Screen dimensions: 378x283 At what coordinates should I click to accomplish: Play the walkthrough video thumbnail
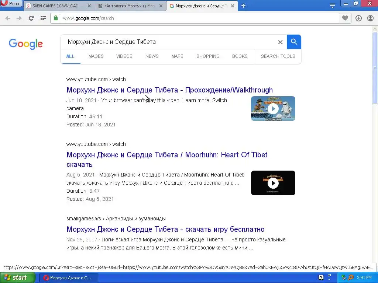click(273, 109)
